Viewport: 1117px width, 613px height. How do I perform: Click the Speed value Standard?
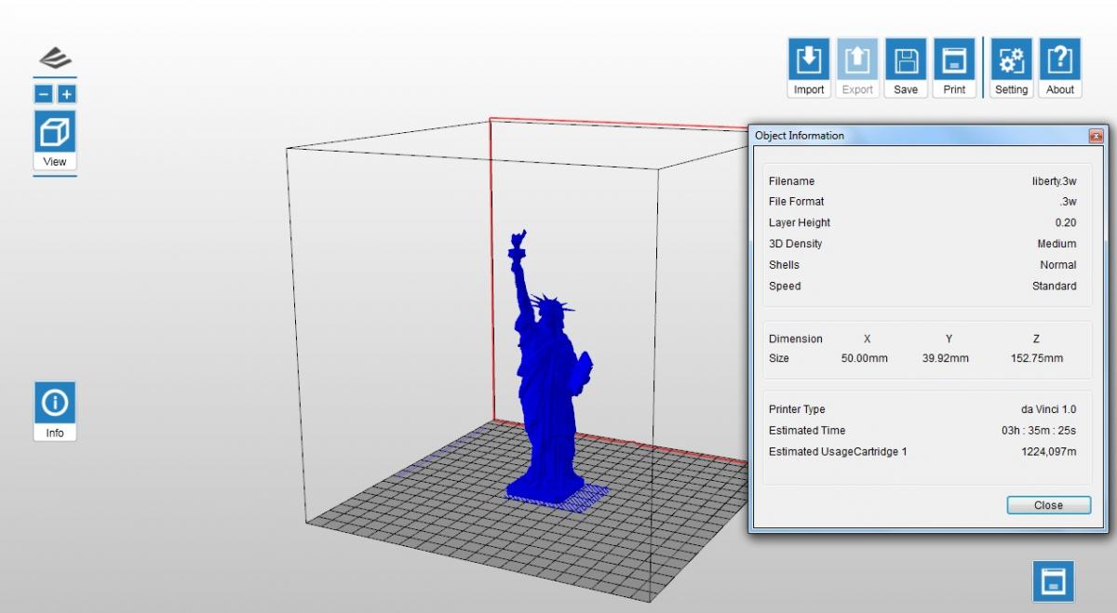tap(1055, 287)
